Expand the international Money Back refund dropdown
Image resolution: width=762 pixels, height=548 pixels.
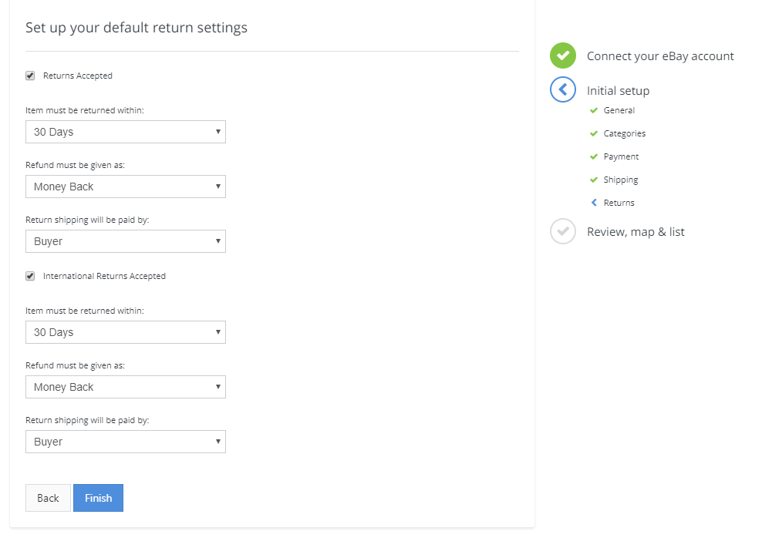[125, 387]
